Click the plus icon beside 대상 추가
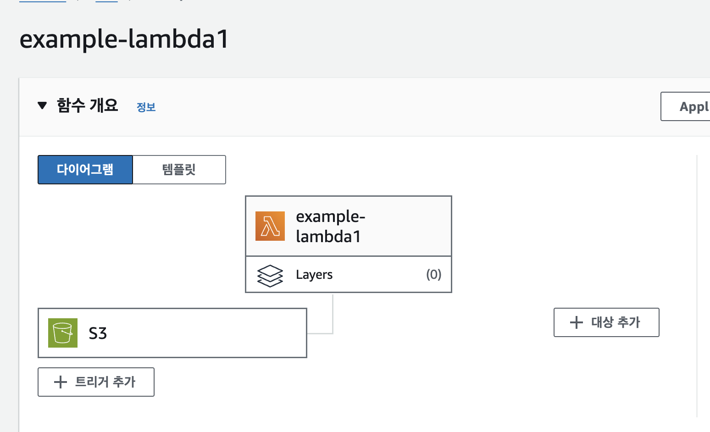This screenshot has width=710, height=432. 576,322
